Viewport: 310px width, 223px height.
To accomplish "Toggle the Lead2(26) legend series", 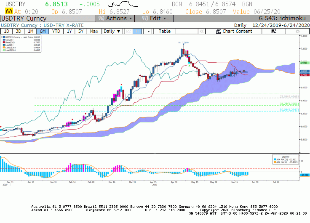I will [x=10, y=50].
